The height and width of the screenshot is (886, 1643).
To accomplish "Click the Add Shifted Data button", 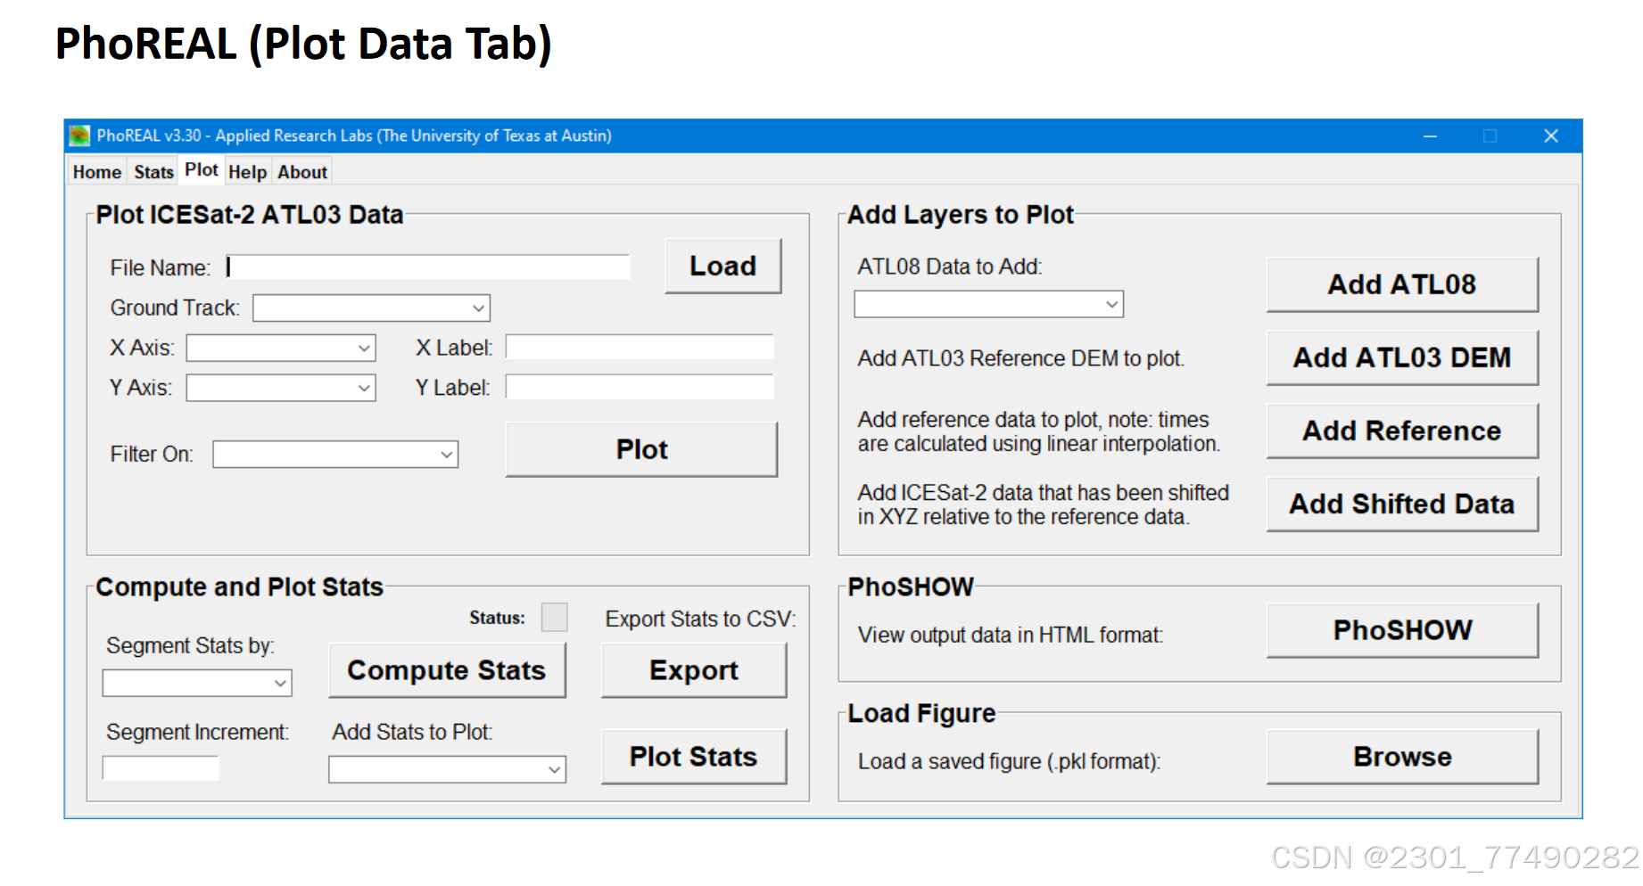I will pyautogui.click(x=1402, y=504).
